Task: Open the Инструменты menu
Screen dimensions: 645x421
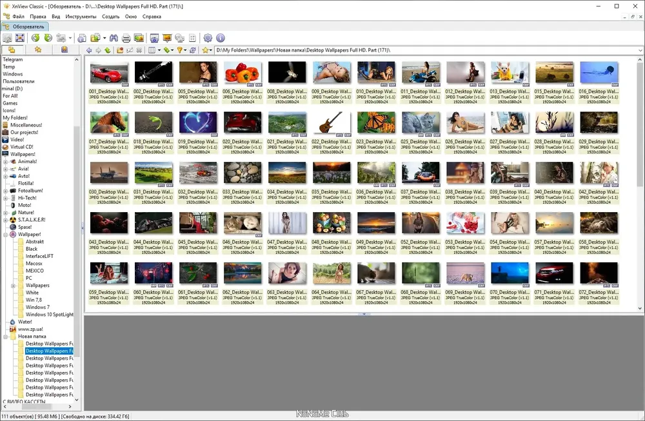Action: click(81, 17)
